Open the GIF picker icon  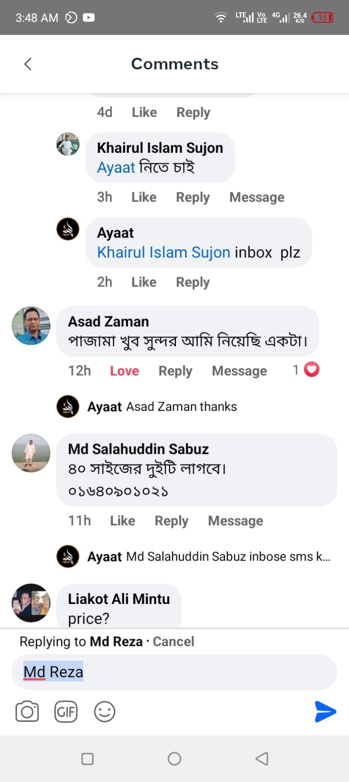point(66,712)
